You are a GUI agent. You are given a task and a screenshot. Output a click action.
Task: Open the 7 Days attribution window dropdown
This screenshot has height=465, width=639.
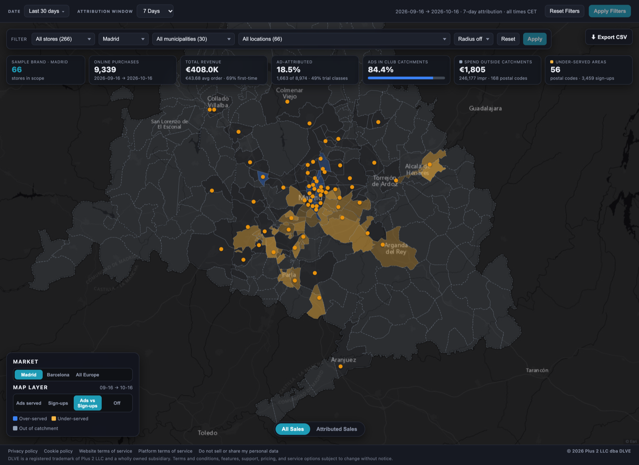pos(155,11)
